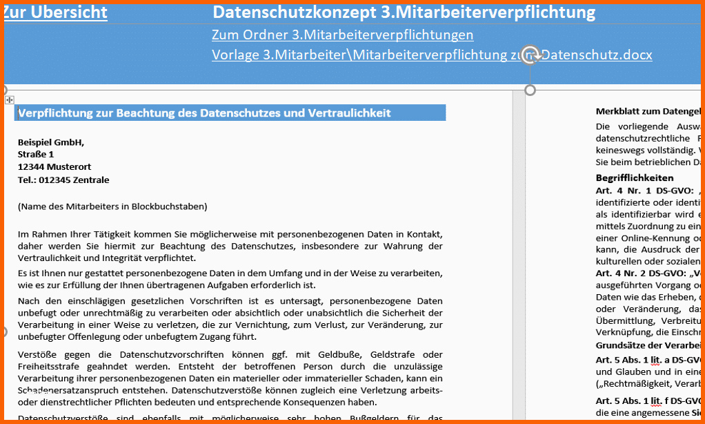Open link 'Zum Ordner 3.Mitarbeiterverpflichtungen'

343,35
